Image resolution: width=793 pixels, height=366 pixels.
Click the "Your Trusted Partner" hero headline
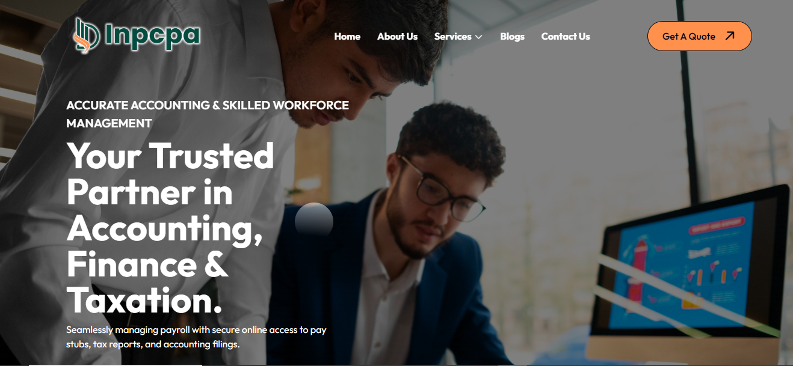pos(170,228)
